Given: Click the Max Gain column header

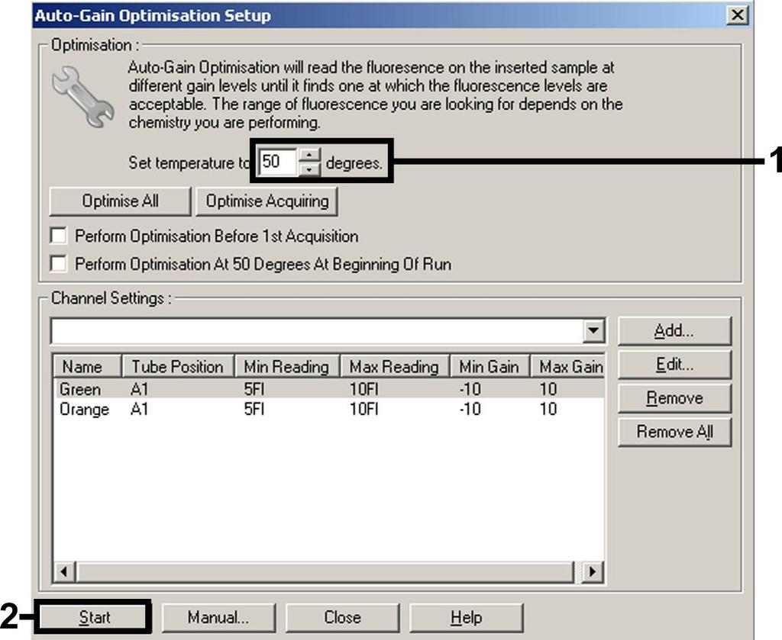Looking at the screenshot, I should pos(567,367).
